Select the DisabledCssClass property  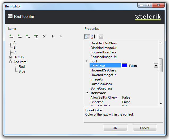(x=104, y=43)
